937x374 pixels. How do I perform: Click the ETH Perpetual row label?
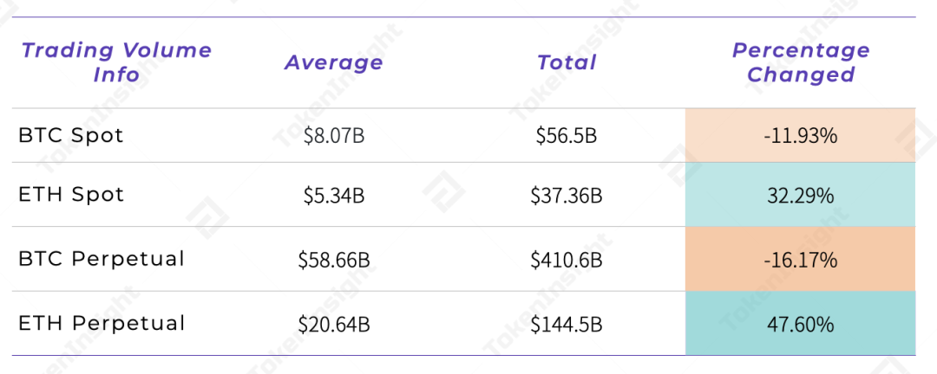(102, 324)
